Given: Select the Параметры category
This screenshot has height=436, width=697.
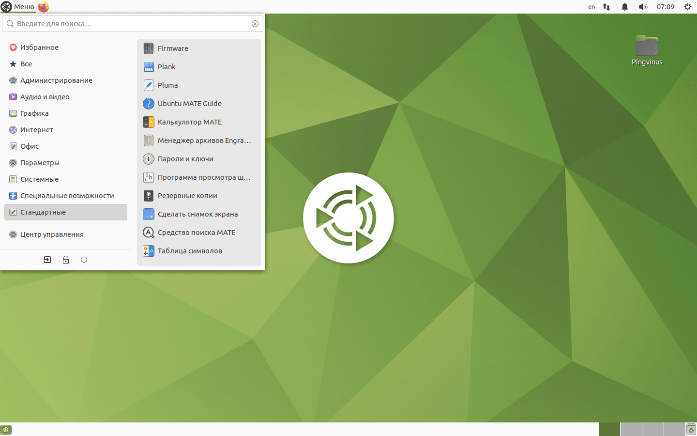Looking at the screenshot, I should click(66, 163).
